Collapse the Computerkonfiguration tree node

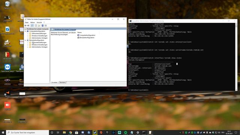[25, 31]
